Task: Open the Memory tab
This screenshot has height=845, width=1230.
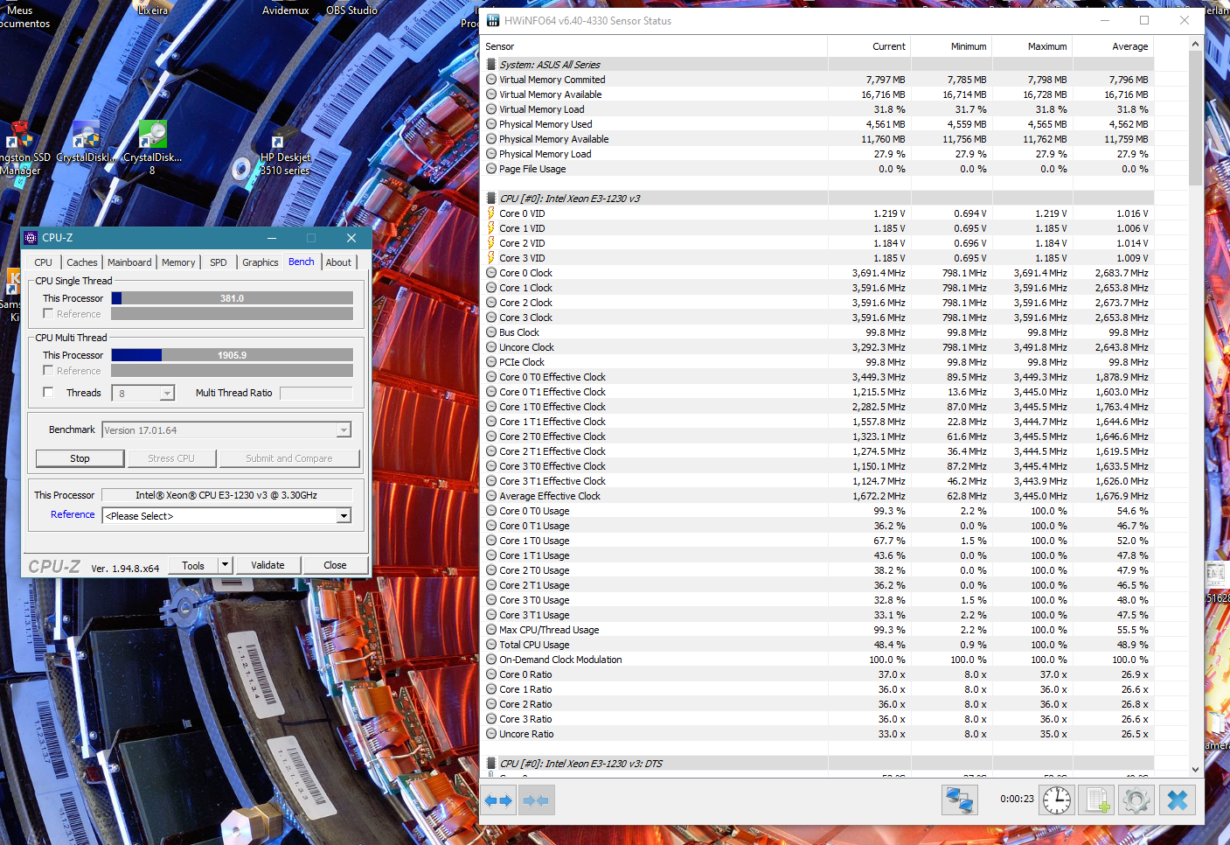Action: point(178,262)
